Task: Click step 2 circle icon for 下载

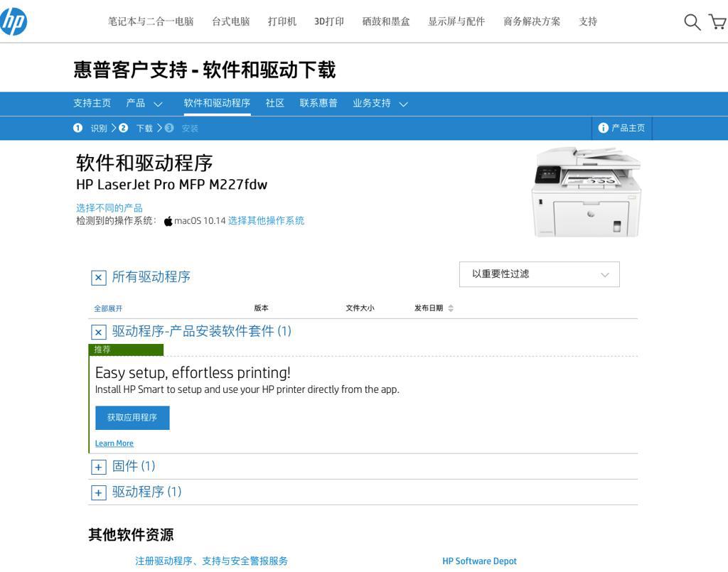Action: pyautogui.click(x=123, y=128)
